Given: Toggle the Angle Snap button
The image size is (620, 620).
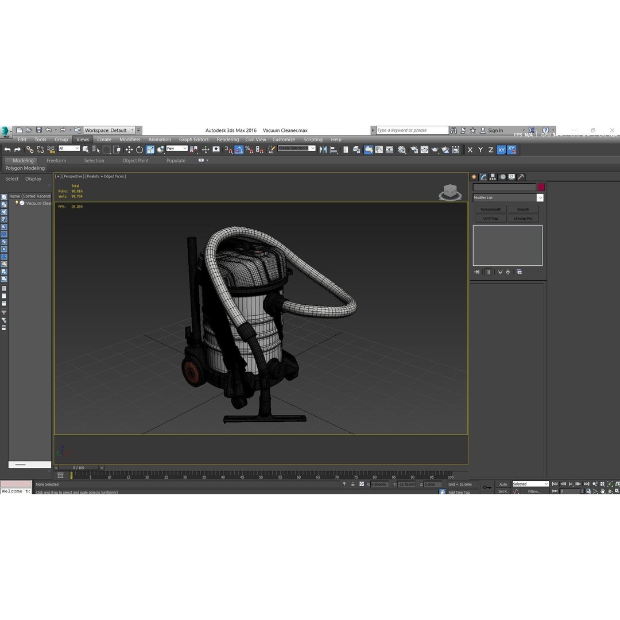Looking at the screenshot, I should [x=239, y=150].
